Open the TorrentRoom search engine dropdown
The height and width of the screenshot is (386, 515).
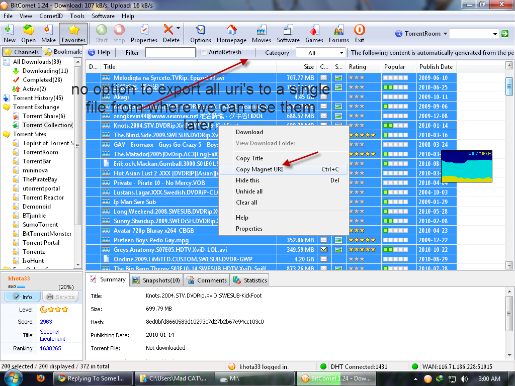click(x=445, y=34)
